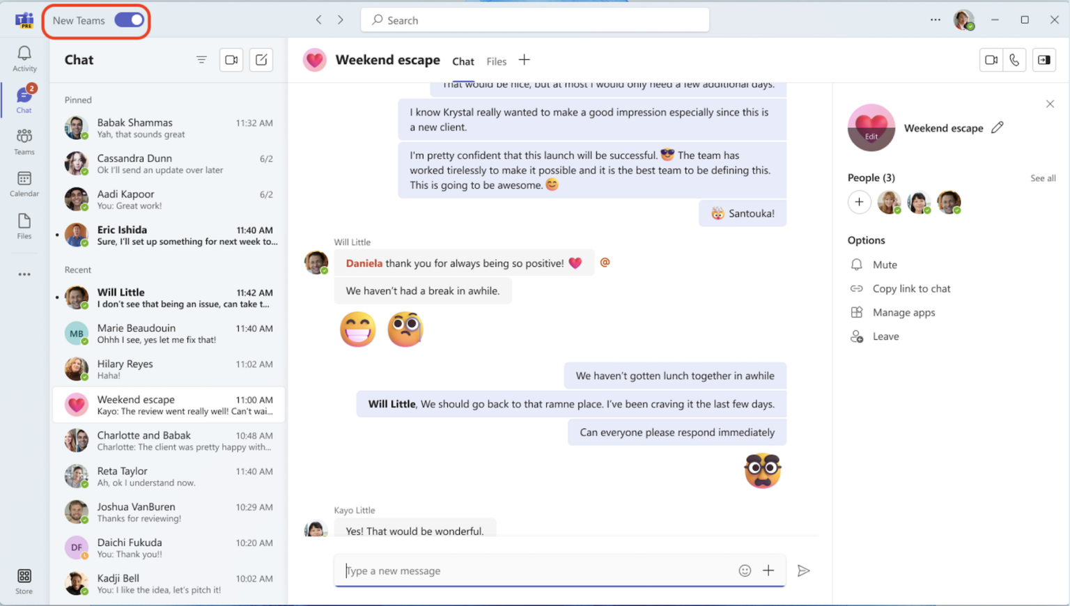Leave the Weekend escape chat
This screenshot has width=1070, height=606.
(885, 336)
